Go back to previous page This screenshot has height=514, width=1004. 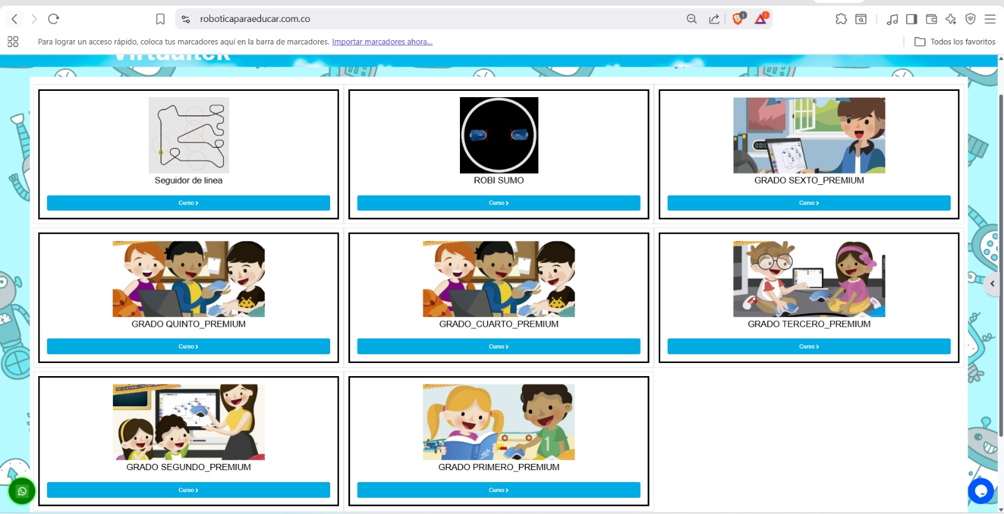click(x=15, y=19)
